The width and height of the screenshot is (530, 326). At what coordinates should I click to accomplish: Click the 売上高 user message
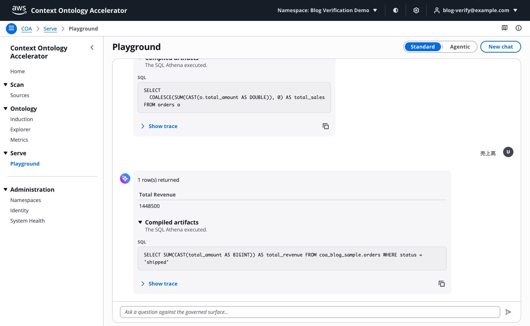488,153
